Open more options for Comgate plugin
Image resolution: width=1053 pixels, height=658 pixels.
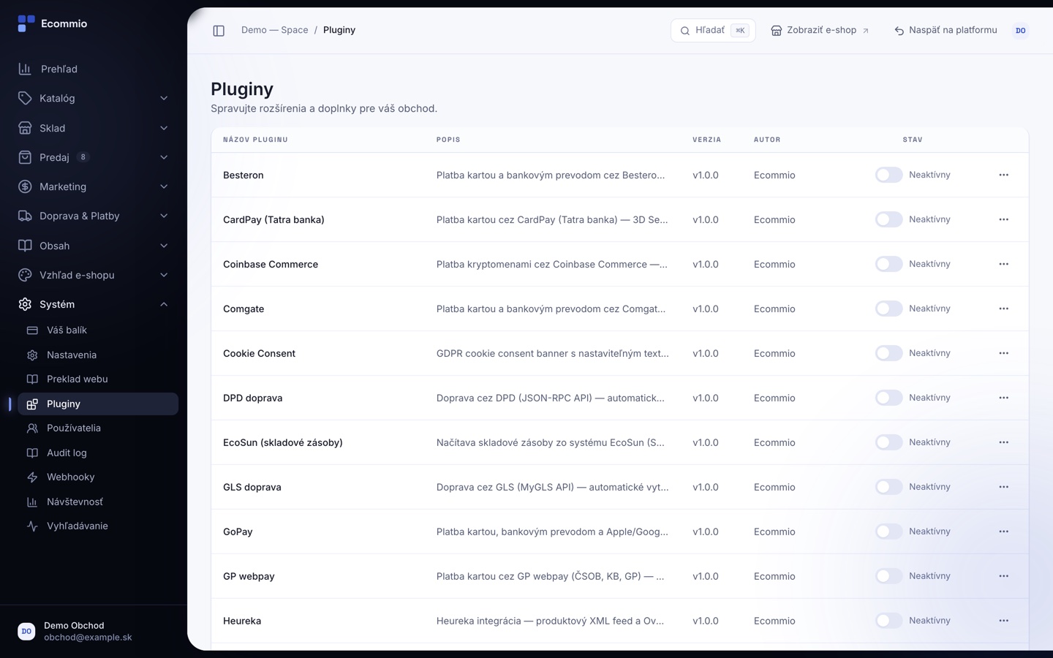tap(1003, 309)
